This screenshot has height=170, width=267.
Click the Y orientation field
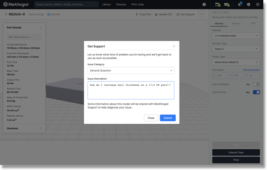tap(236, 76)
